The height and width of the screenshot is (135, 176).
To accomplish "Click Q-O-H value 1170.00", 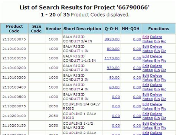I will point(112,58).
